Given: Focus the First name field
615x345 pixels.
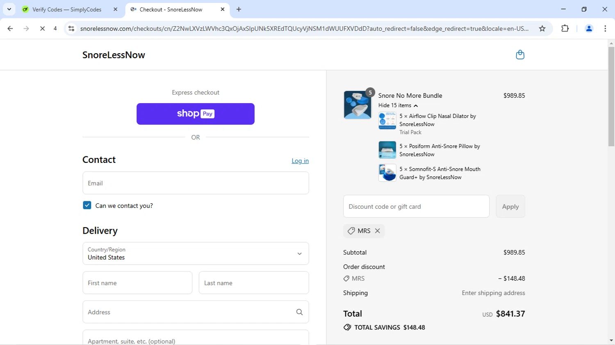Looking at the screenshot, I should [137, 283].
